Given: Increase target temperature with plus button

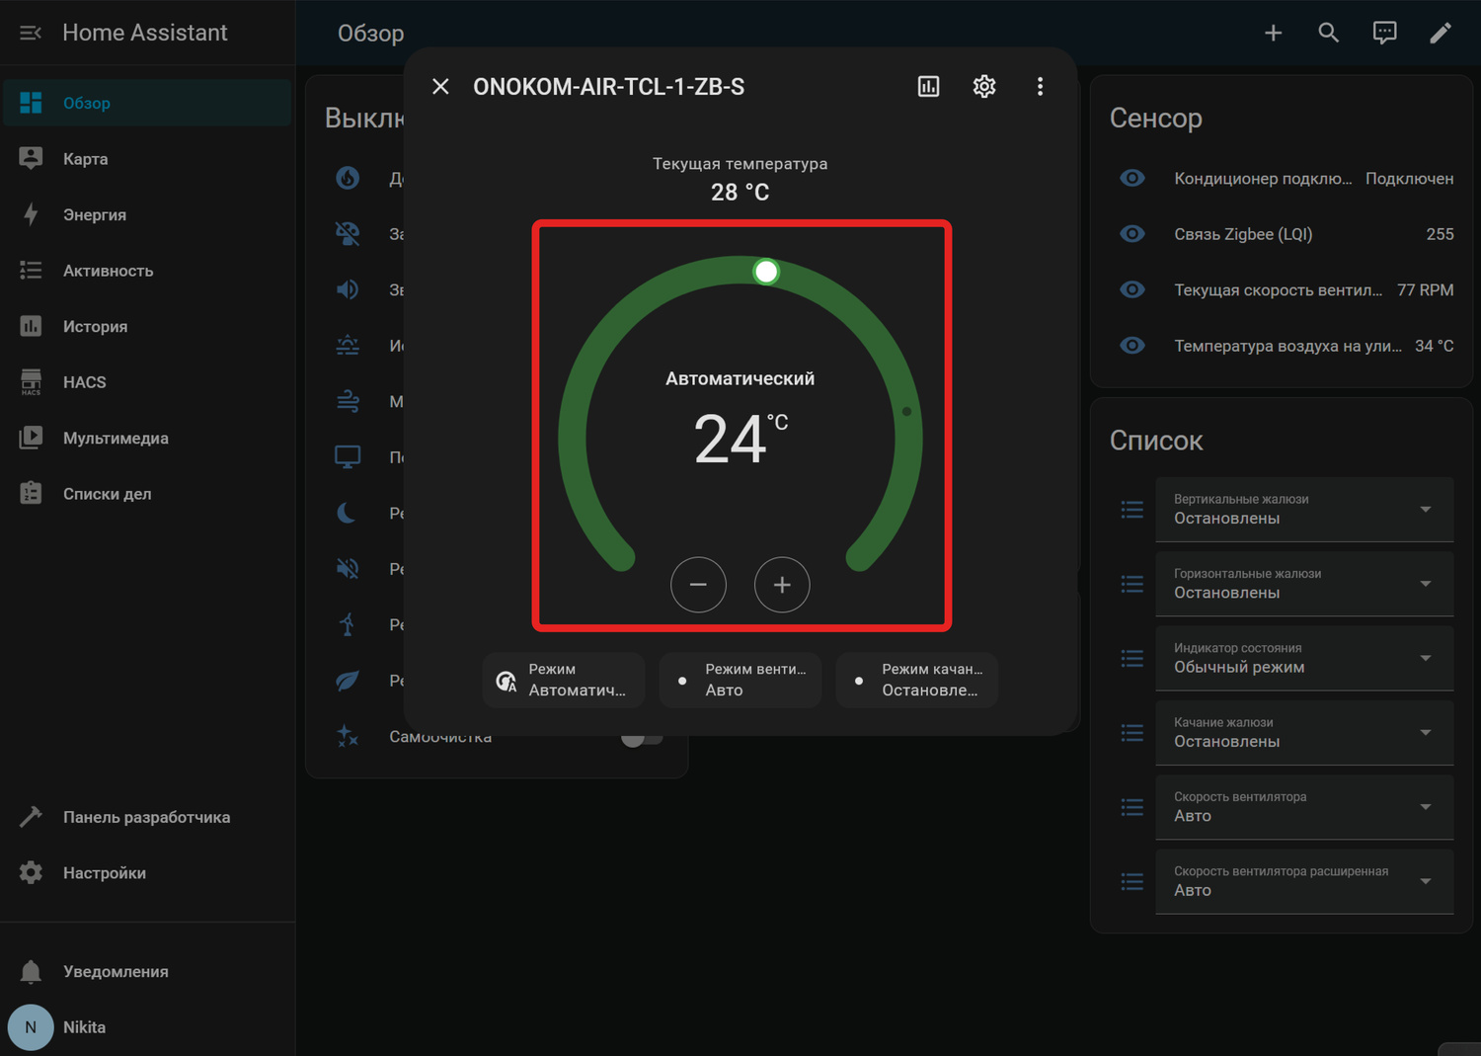Looking at the screenshot, I should click(x=782, y=585).
